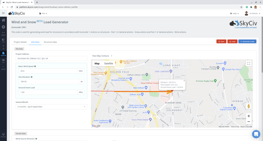Open the intercom chat bubble
Image resolution: width=263 pixels, height=141 pixels.
[256, 134]
